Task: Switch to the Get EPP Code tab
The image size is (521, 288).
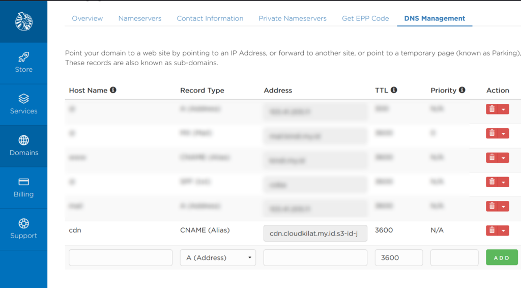Action: [365, 18]
